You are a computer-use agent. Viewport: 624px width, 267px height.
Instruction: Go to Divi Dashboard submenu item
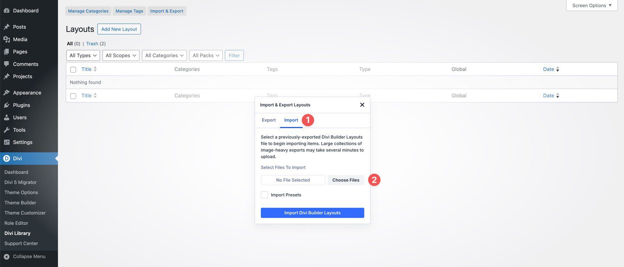[x=16, y=172]
